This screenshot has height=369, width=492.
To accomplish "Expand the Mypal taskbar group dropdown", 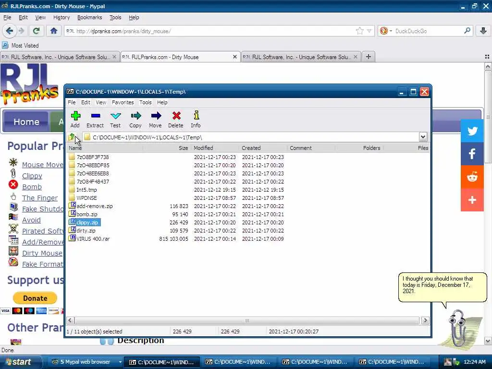I will coord(120,362).
